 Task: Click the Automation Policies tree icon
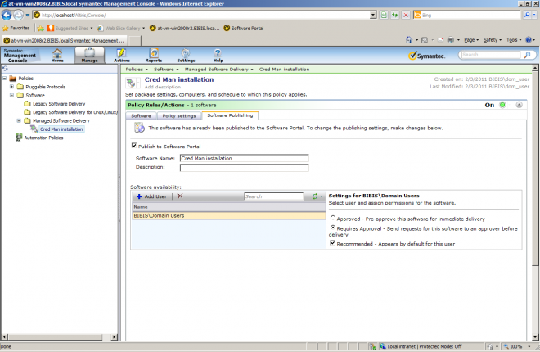click(19, 138)
